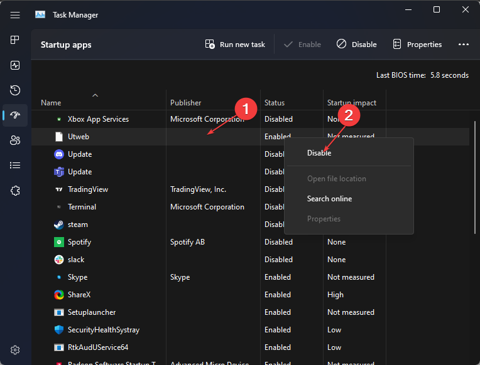Open Task Manager settings gear

coord(15,350)
